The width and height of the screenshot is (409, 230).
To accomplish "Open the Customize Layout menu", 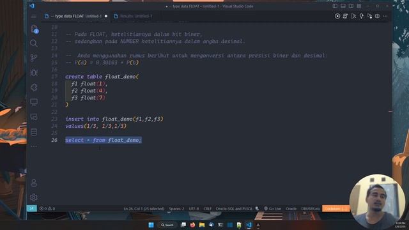I will (x=359, y=6).
